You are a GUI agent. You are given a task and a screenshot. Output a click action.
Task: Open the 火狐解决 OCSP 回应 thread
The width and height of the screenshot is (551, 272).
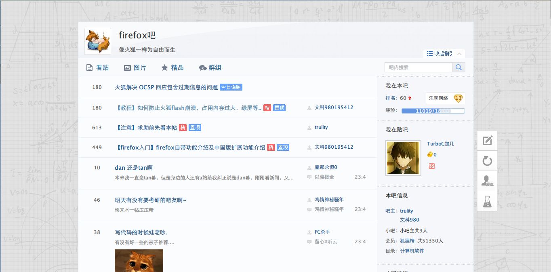[166, 87]
